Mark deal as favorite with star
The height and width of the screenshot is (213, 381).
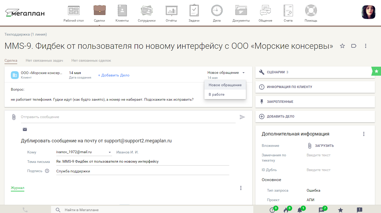pos(342,46)
